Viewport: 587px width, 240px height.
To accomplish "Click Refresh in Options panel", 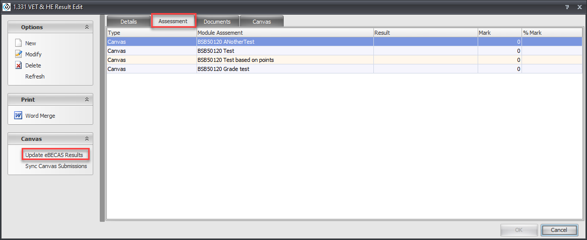I will (35, 76).
